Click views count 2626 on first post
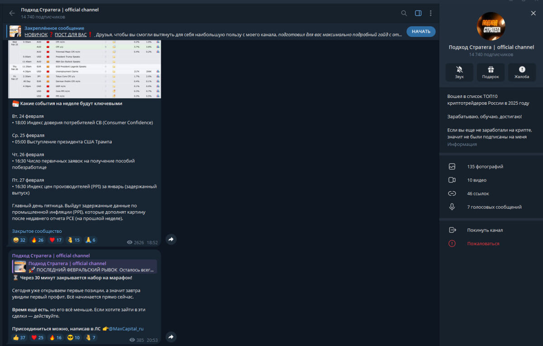Image resolution: width=543 pixels, height=346 pixels. pos(135,243)
